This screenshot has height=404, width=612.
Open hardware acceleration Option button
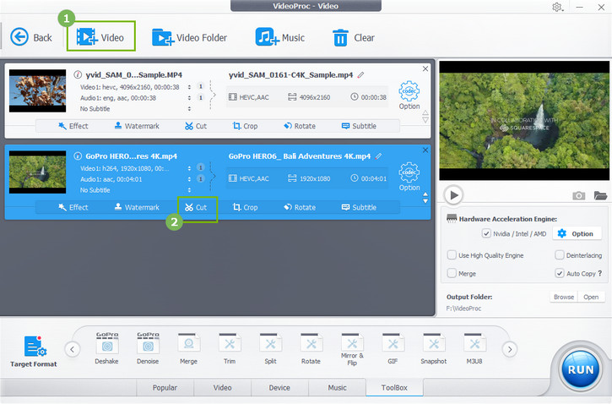tap(577, 233)
